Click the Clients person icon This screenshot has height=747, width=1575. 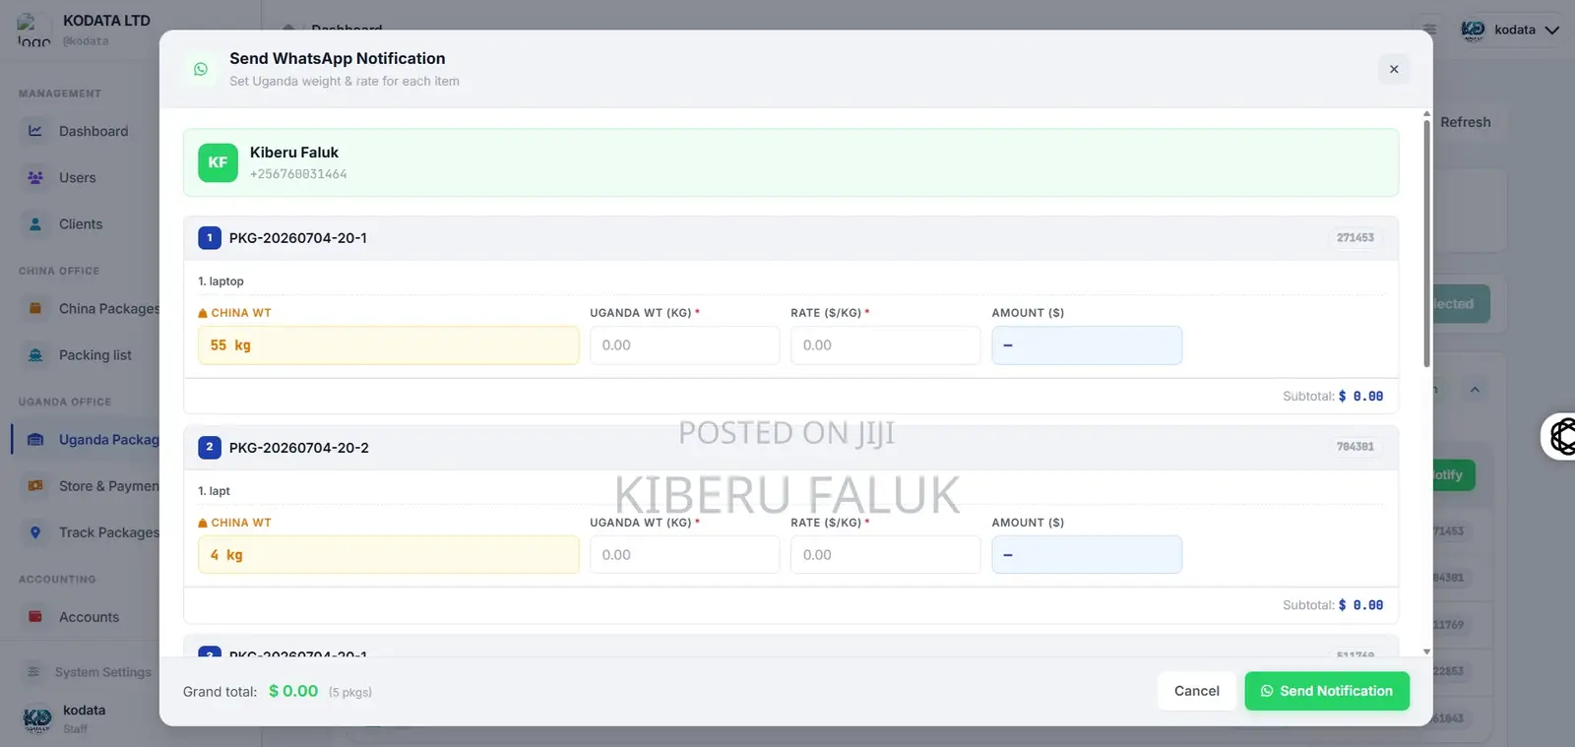pos(35,224)
